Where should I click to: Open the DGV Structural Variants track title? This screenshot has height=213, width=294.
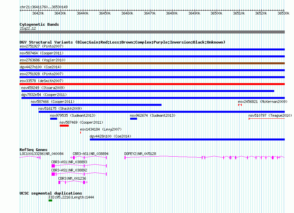[x=122, y=42]
